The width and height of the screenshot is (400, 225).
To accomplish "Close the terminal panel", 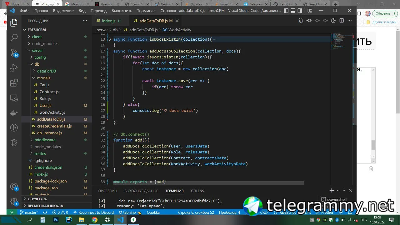I will click(351, 191).
